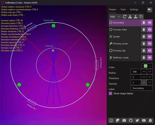Click the Label text field
Viewport: 155px width, 125px height.
142,88
